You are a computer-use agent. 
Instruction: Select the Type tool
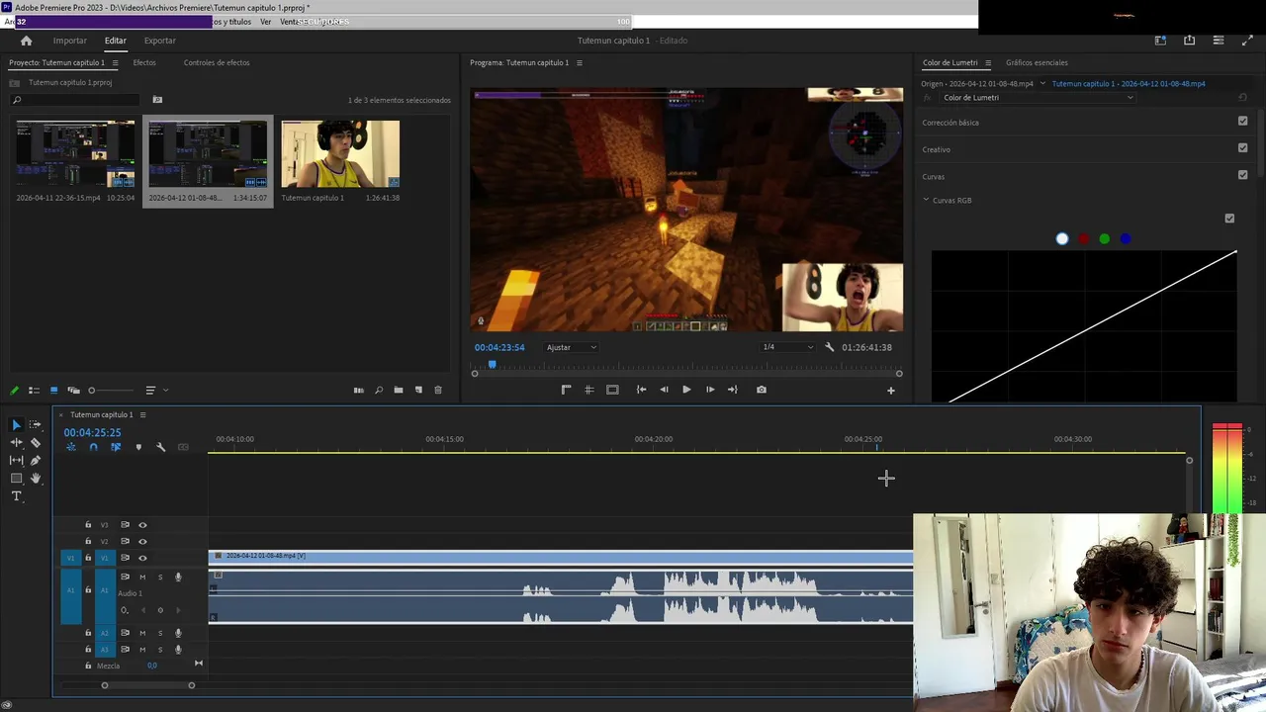click(16, 496)
